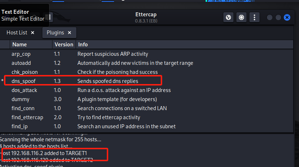
Task: Click the maximize window circle button
Action: [278, 17]
